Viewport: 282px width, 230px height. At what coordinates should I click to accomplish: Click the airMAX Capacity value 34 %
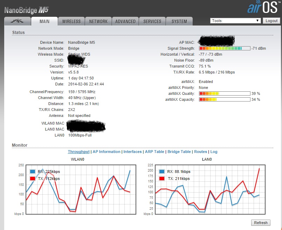tap(256, 99)
